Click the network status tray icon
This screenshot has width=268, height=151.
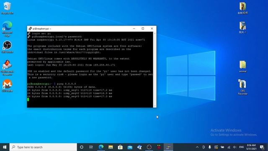pos(229,147)
